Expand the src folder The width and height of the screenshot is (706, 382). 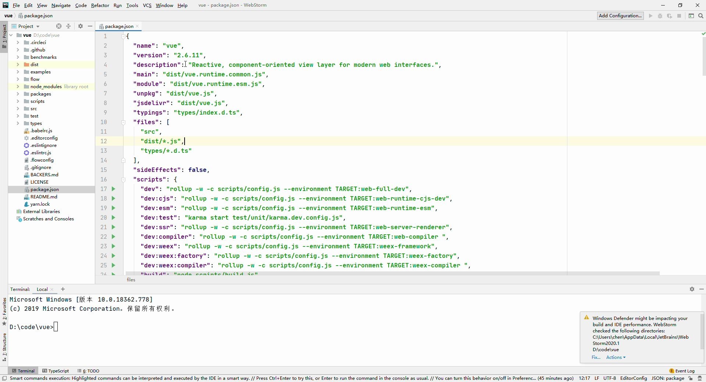(x=18, y=109)
